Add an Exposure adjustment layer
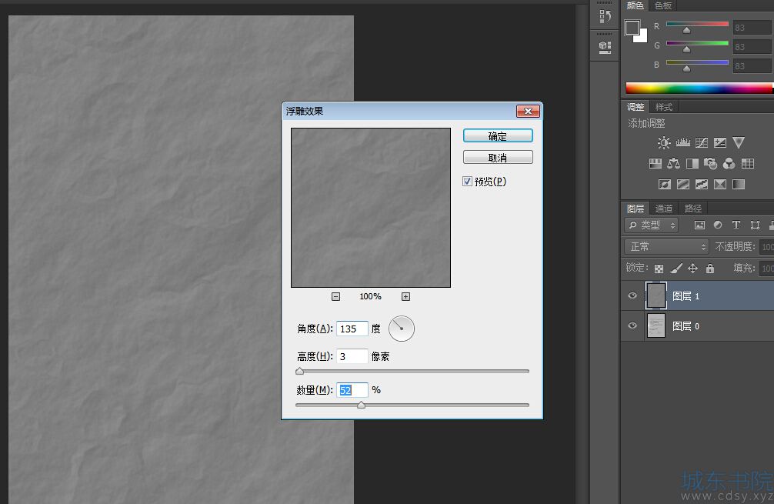 pos(720,142)
